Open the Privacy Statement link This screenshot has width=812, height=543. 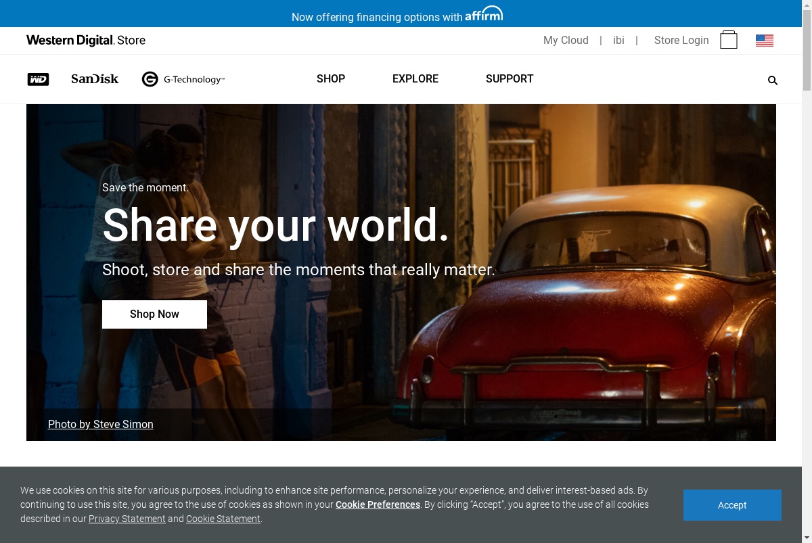(127, 519)
